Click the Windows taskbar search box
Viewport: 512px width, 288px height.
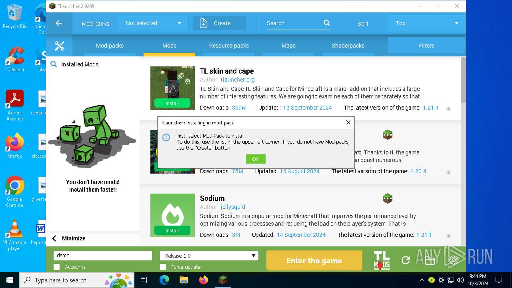click(77, 280)
